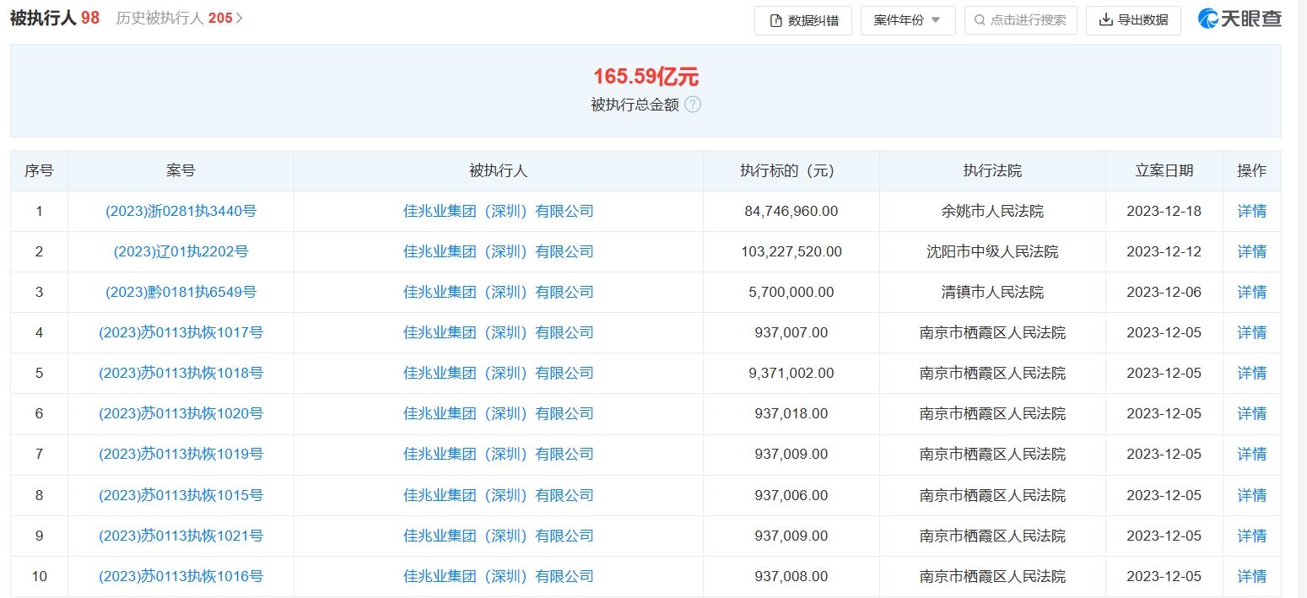Click 佳兆业集团 company link in row 3
1307x598 pixels.
[498, 293]
